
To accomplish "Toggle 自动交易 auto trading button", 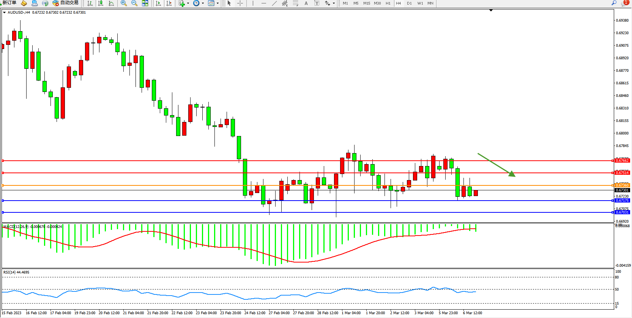I will pos(65,3).
